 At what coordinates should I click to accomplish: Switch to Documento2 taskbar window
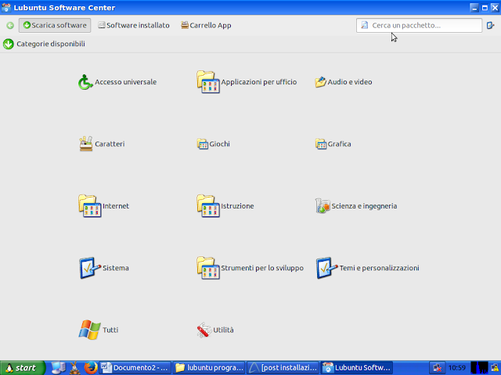(135, 368)
